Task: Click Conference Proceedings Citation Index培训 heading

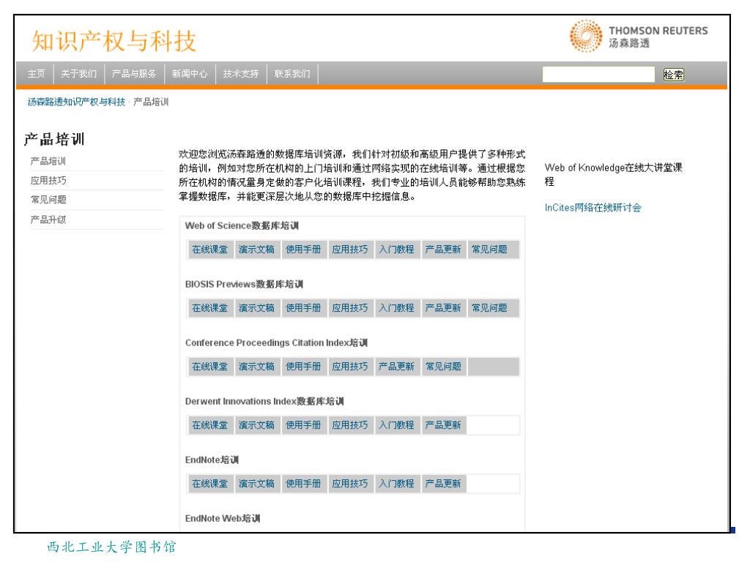Action: pos(276,342)
